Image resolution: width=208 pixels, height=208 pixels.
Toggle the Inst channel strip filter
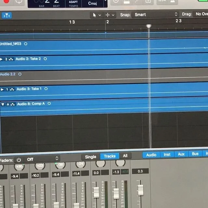point(167,154)
